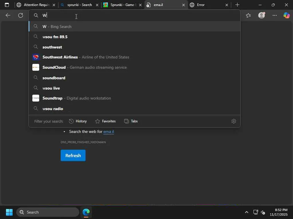
Task: Open the user profile avatar
Action: tap(262, 15)
